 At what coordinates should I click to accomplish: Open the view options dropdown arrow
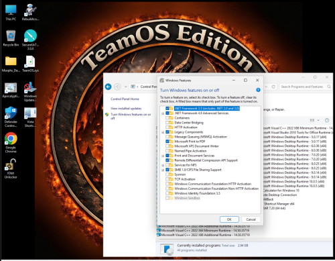tap(318, 120)
